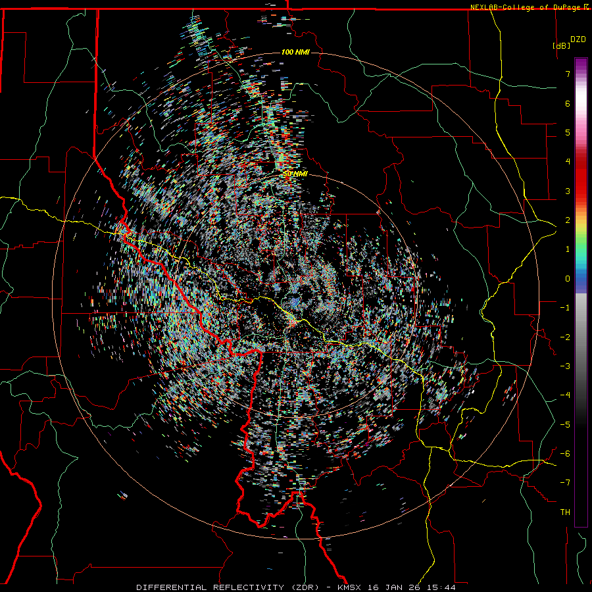Screen dimensions: 592x592
Task: Click the -6 value on the color scale
Action: point(565,454)
